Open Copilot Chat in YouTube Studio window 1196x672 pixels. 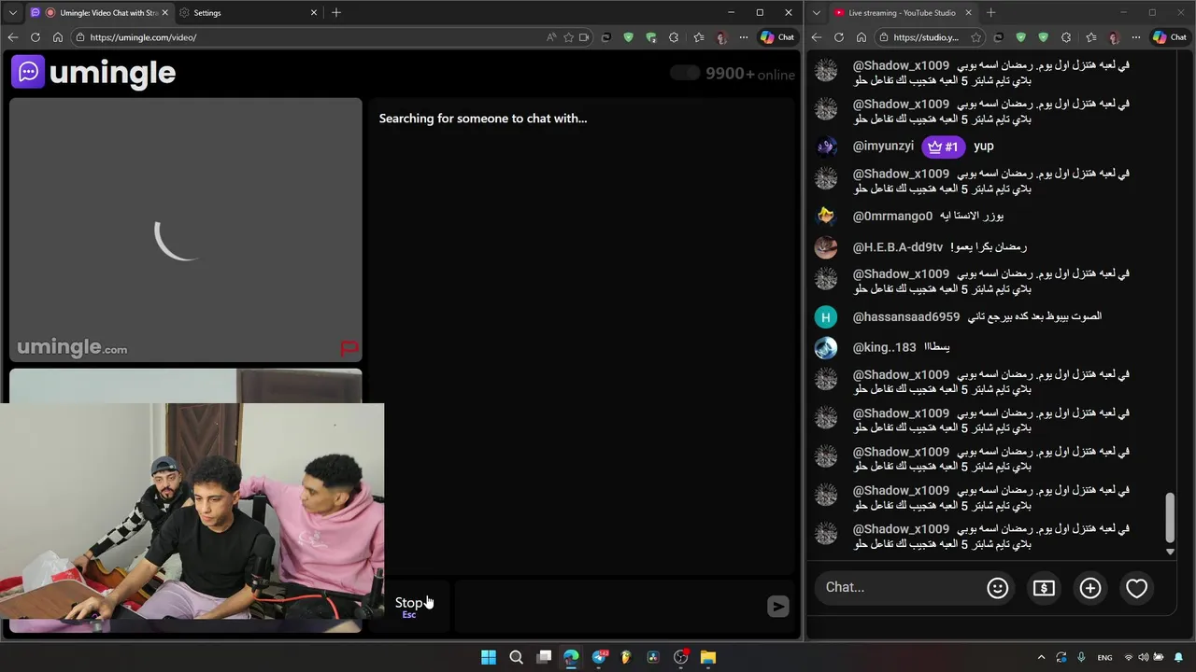point(1170,37)
